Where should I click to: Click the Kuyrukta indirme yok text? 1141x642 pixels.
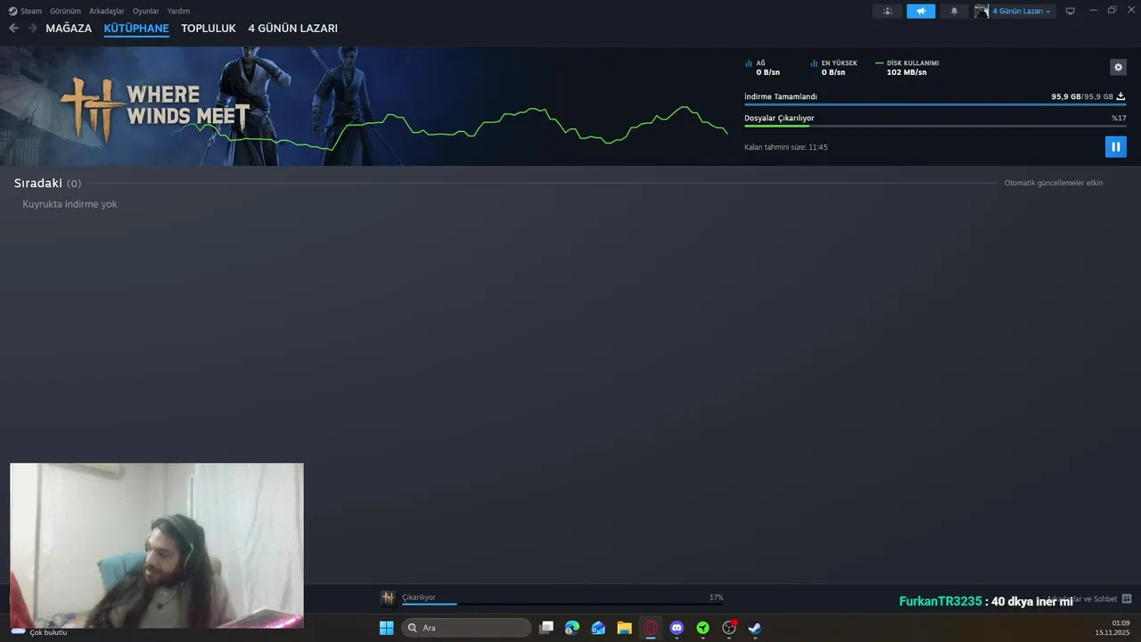click(x=70, y=204)
